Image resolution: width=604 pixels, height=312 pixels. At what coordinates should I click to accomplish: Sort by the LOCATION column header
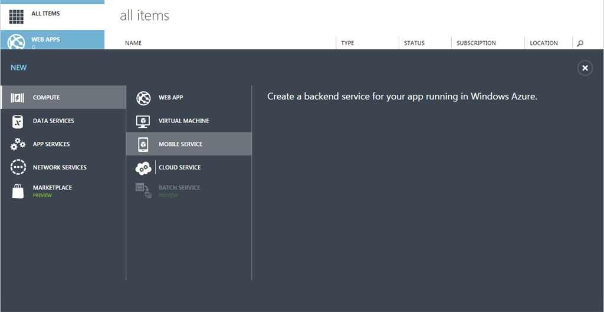543,44
